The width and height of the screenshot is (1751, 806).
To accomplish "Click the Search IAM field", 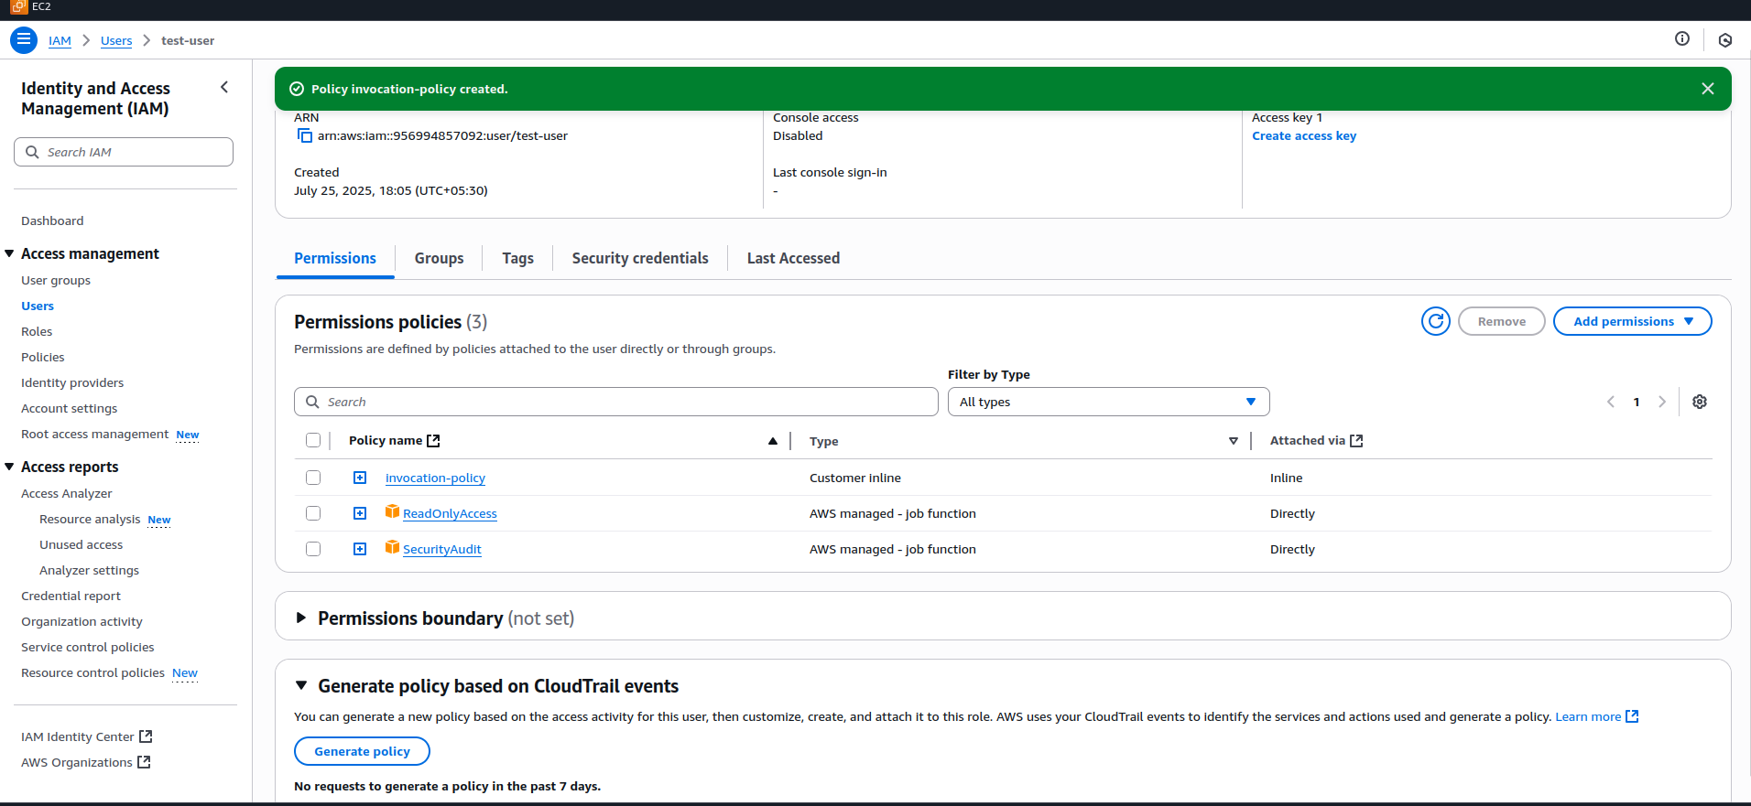I will pyautogui.click(x=124, y=152).
